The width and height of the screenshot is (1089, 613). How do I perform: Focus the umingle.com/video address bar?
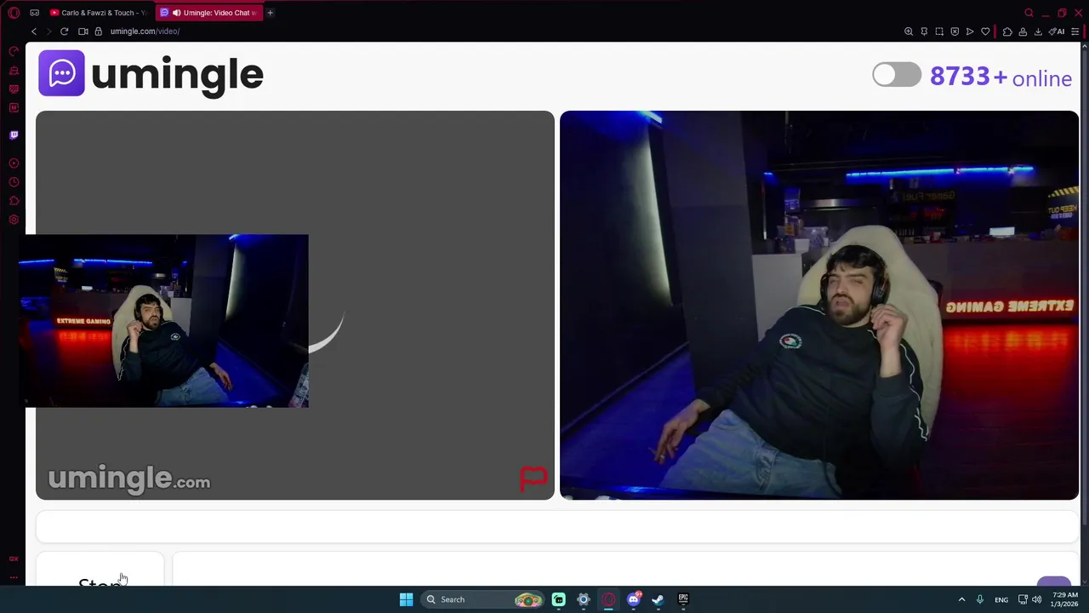(x=145, y=32)
